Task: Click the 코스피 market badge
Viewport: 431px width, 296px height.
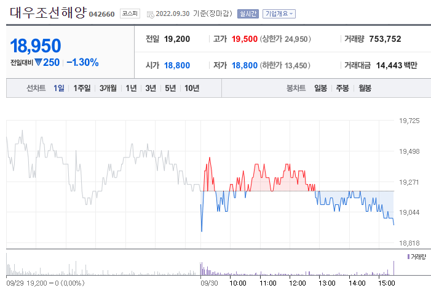Action: pyautogui.click(x=130, y=14)
